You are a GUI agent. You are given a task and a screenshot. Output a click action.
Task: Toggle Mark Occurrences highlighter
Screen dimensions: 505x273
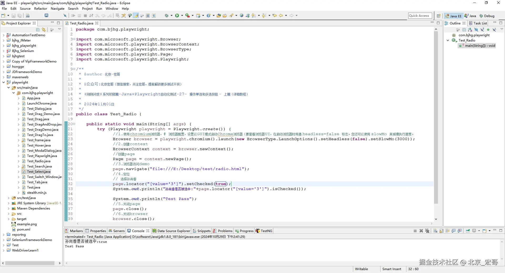click(136, 16)
